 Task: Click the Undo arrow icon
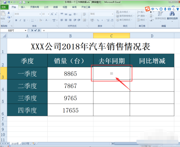coord(9,2)
